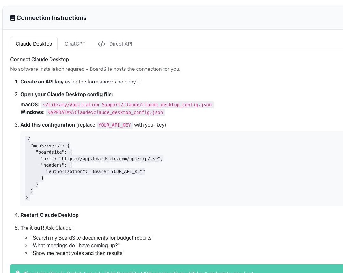Click 'Restart Claude Desktop' step
The width and height of the screenshot is (343, 273).
(x=50, y=215)
